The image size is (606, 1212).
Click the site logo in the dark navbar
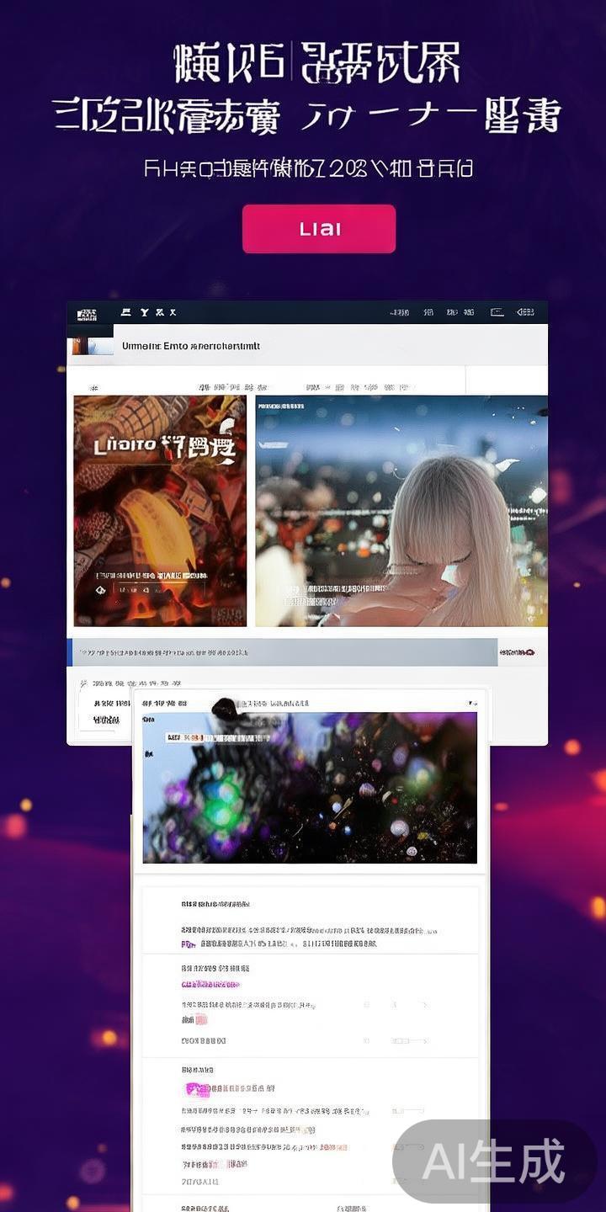pyautogui.click(x=87, y=314)
